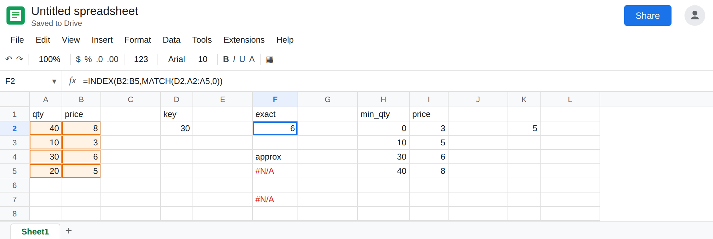Apply currency format with dollar icon
Viewport: 713px width, 239px height.
(x=78, y=59)
